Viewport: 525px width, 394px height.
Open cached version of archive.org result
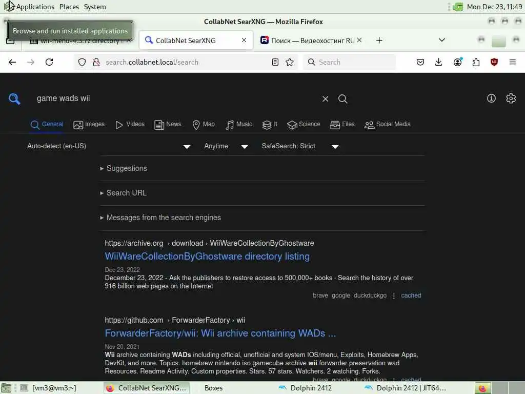pos(411,295)
